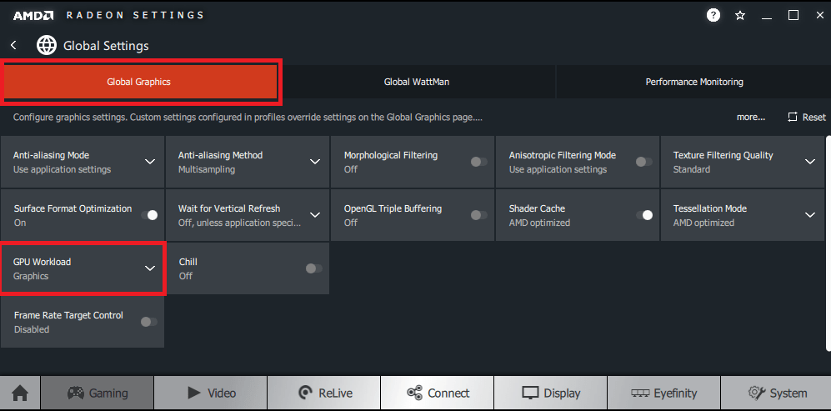The image size is (831, 411).
Task: Expand the Texture Filtering Quality dropdown
Action: click(810, 162)
